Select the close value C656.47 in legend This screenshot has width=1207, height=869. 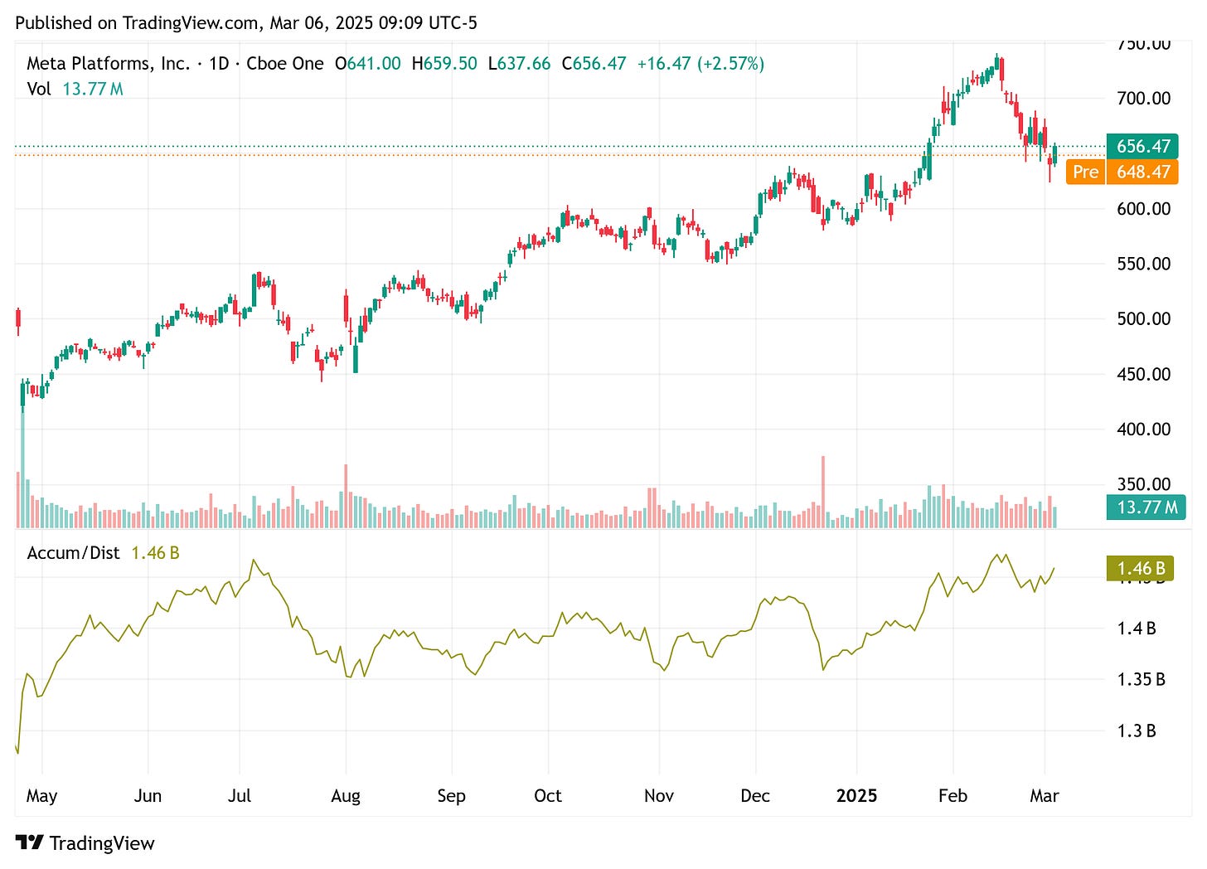(595, 63)
